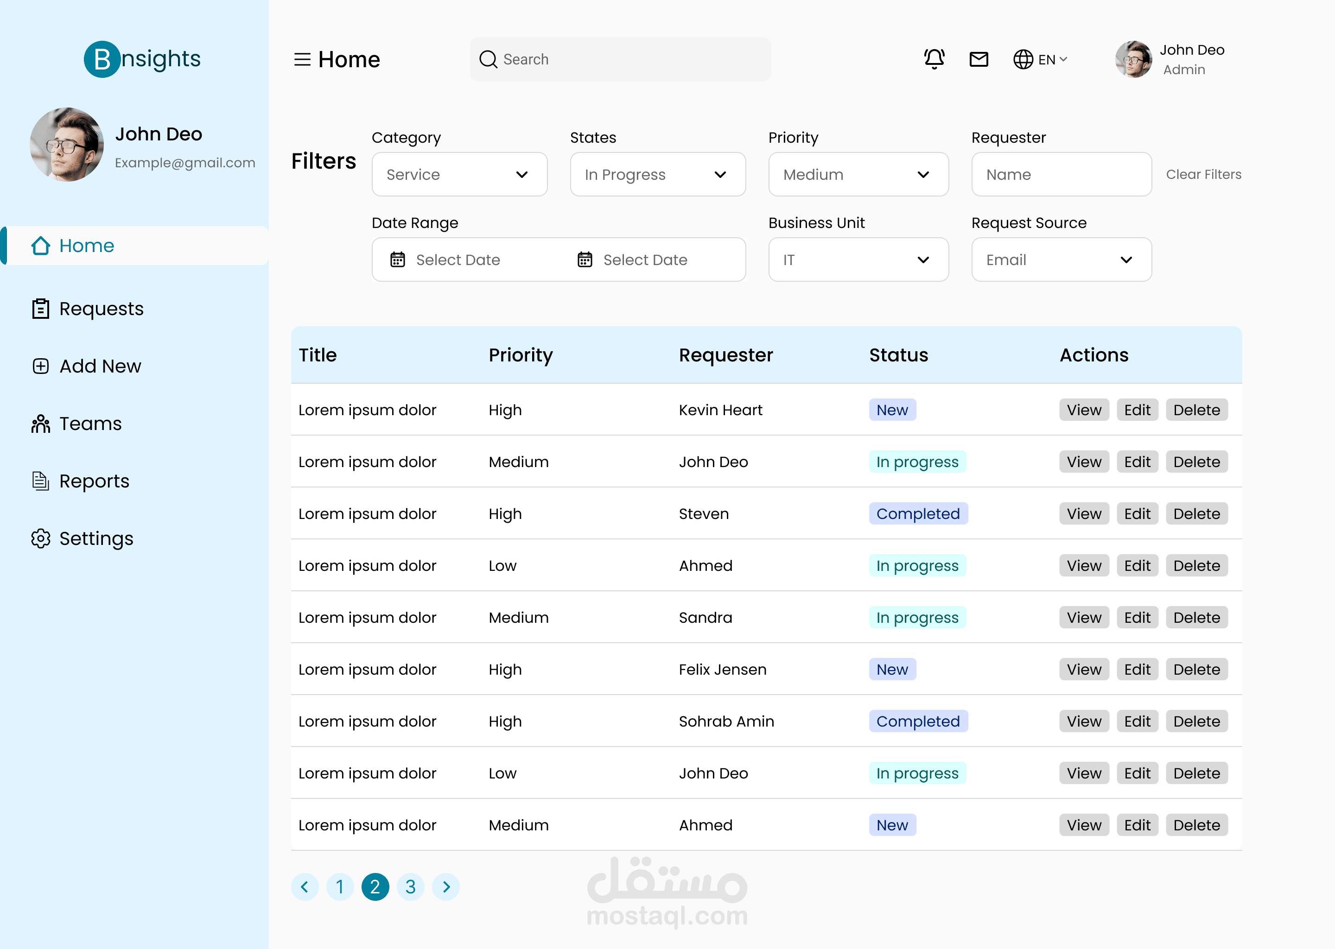Open notifications bell
This screenshot has width=1335, height=949.
coord(934,59)
